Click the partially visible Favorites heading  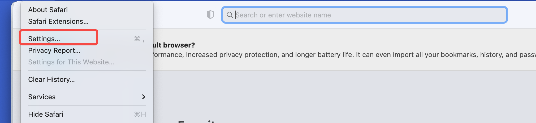[202, 121]
